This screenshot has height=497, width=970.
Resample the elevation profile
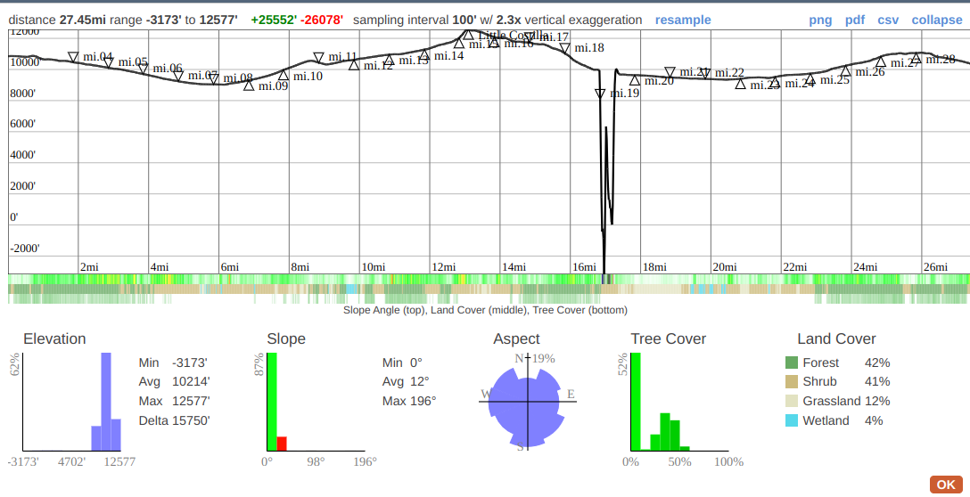pos(683,20)
